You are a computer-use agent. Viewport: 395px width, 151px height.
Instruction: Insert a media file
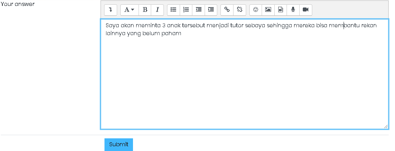[x=281, y=10]
